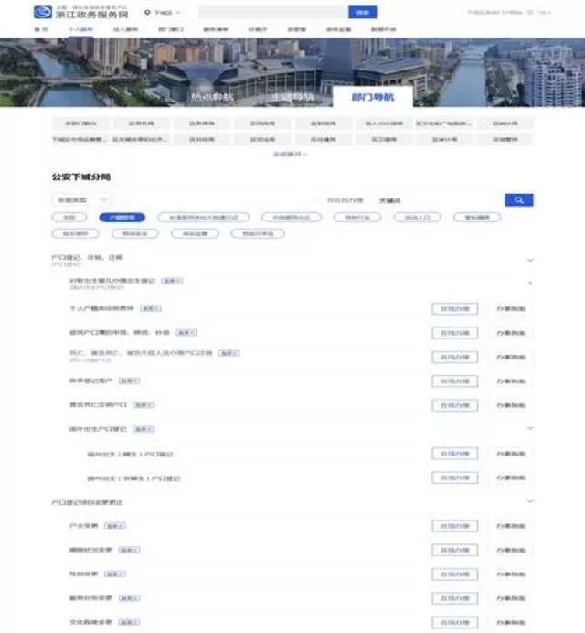
Task: Collapse the 国外出生户口登记 sub-item chevron
Action: coord(530,428)
